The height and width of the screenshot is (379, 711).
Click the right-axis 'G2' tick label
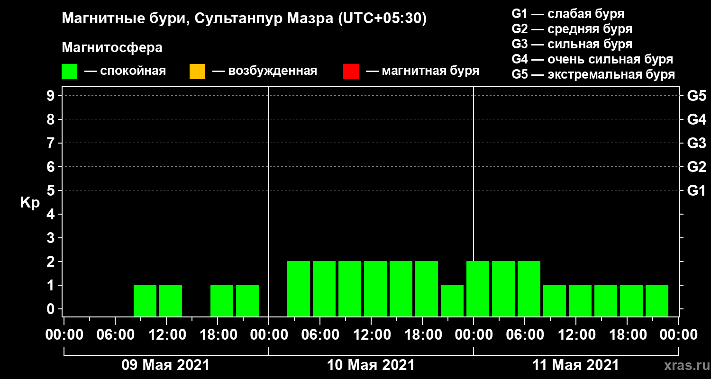(697, 167)
